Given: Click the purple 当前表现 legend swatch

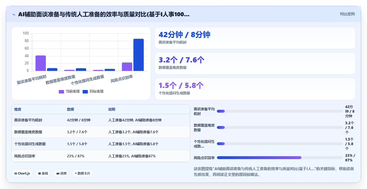Looking at the screenshot, I should [61, 91].
